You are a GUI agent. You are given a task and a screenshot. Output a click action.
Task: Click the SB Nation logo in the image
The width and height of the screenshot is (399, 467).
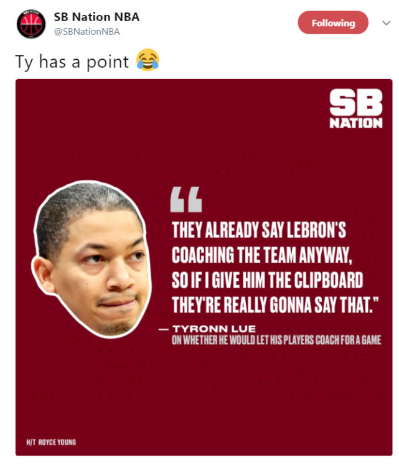coord(356,109)
